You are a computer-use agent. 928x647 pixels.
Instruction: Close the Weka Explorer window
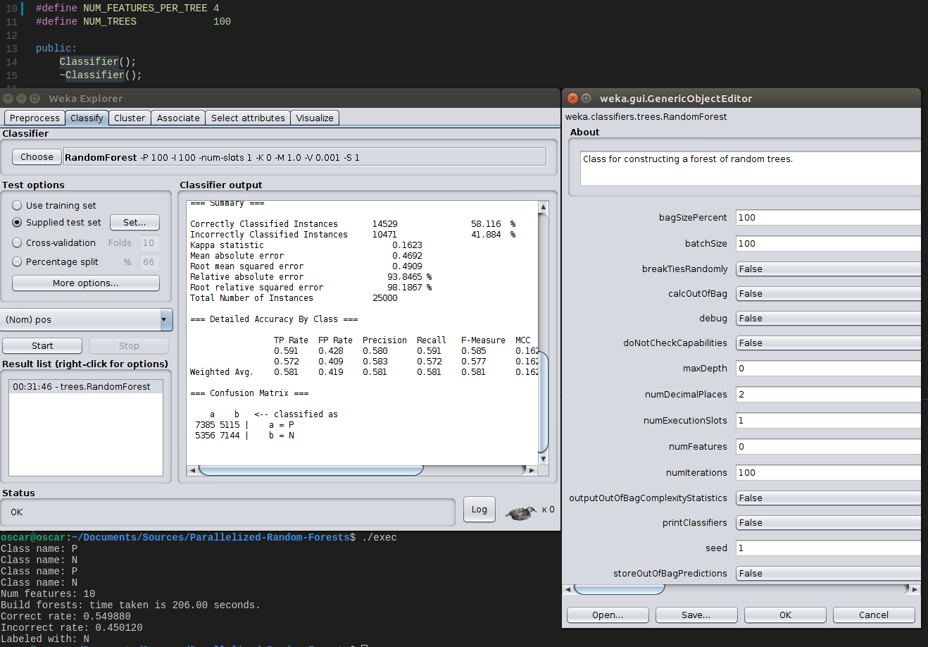(8, 99)
